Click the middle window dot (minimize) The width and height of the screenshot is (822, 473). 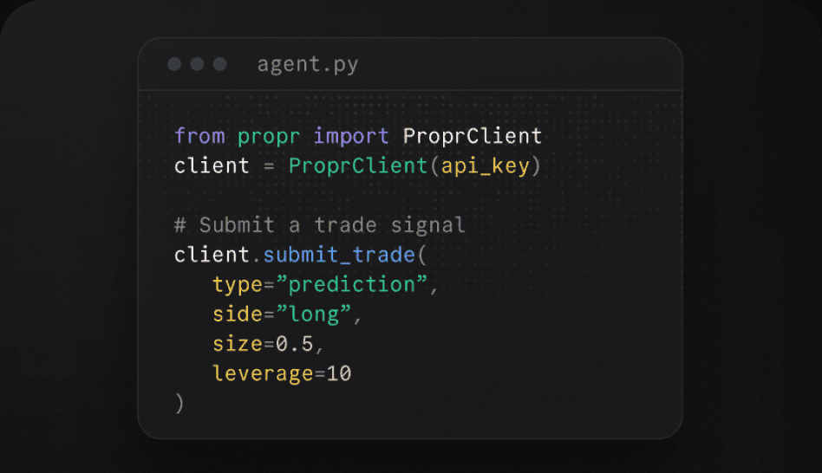click(197, 64)
